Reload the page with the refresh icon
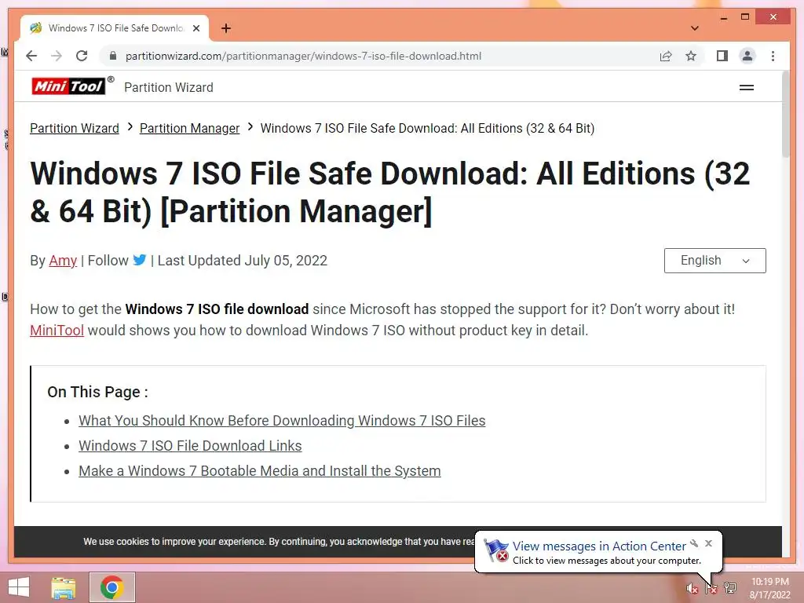 click(x=82, y=56)
